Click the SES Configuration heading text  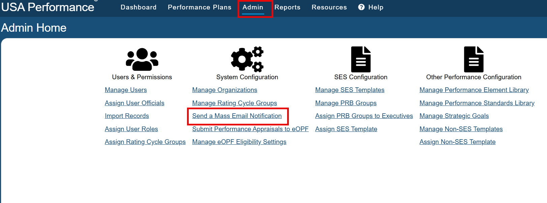click(x=361, y=77)
